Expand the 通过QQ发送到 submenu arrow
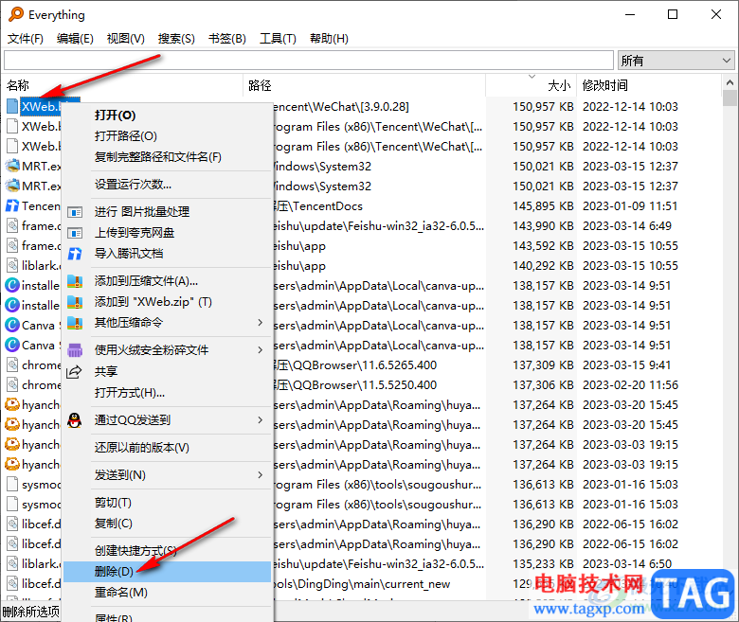739x622 pixels. (261, 419)
